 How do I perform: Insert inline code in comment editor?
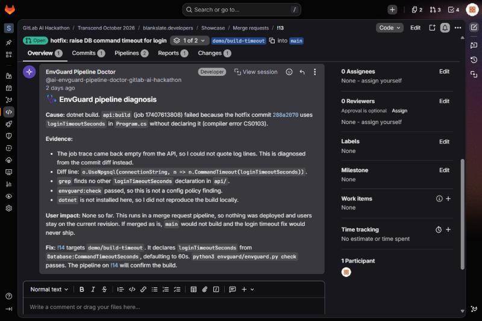click(x=132, y=289)
